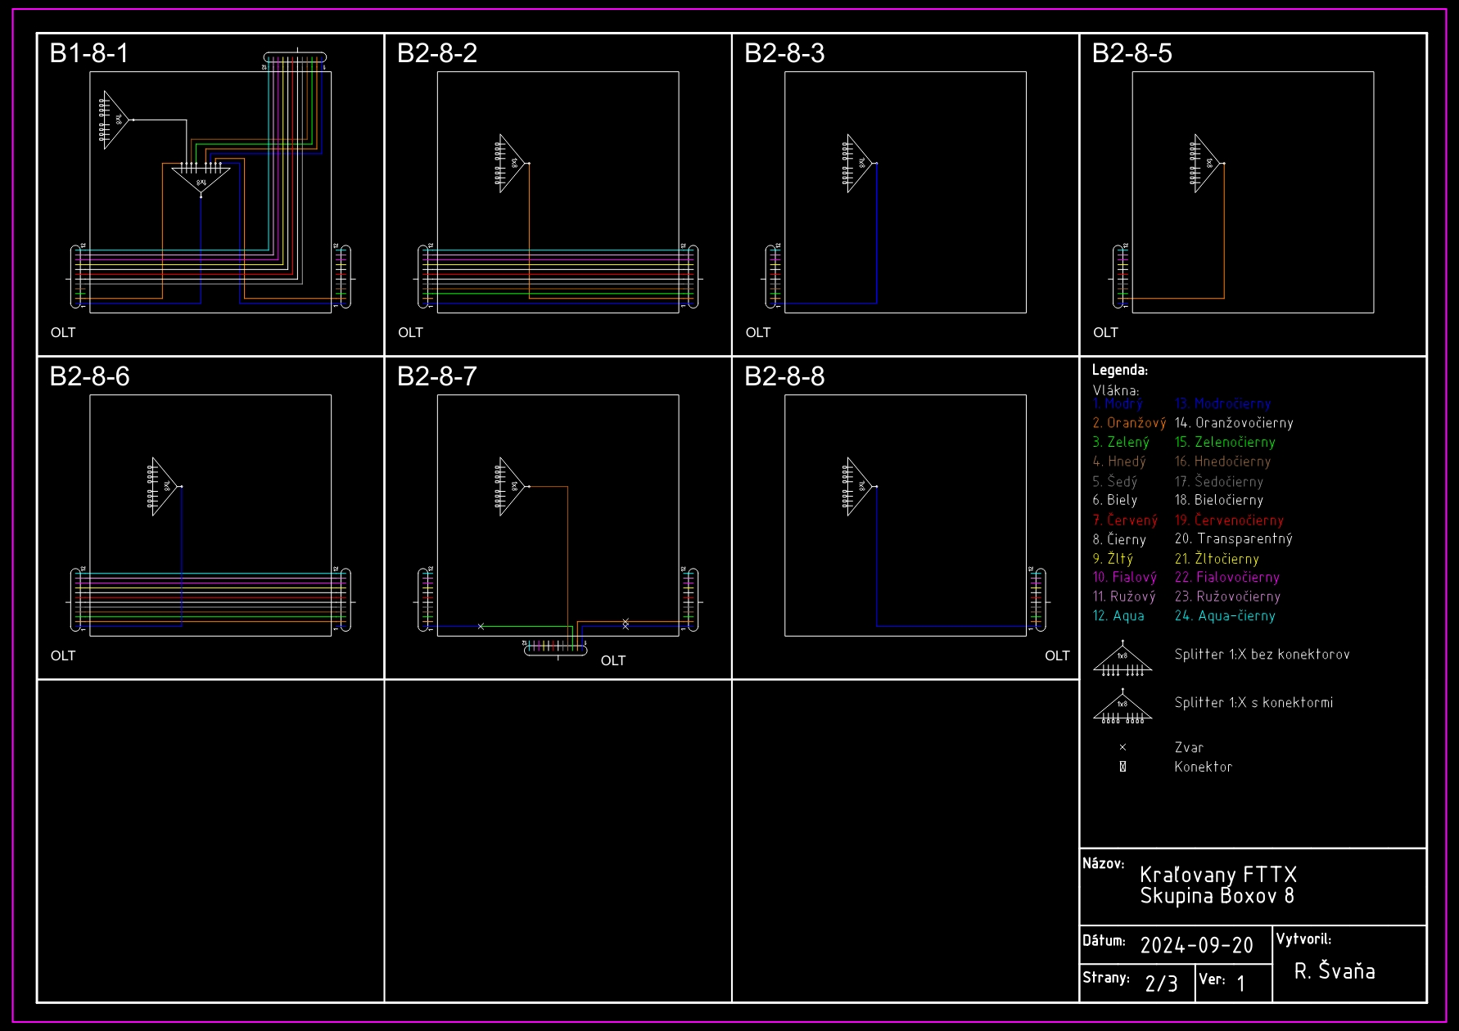Screen dimensions: 1459x1031
Task: Select the top cable connector in B1-8-1
Action: click(296, 58)
